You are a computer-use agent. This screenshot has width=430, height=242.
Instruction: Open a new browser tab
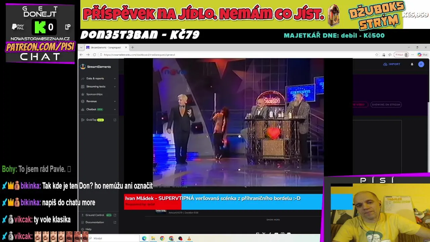point(132,47)
